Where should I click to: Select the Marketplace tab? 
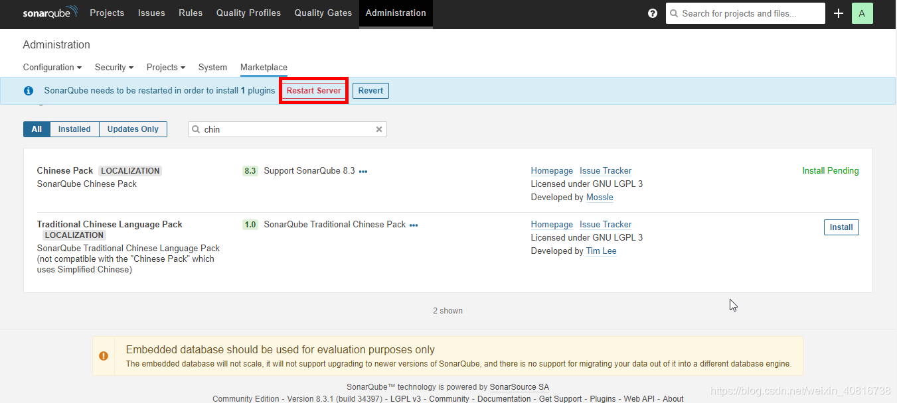[x=264, y=67]
